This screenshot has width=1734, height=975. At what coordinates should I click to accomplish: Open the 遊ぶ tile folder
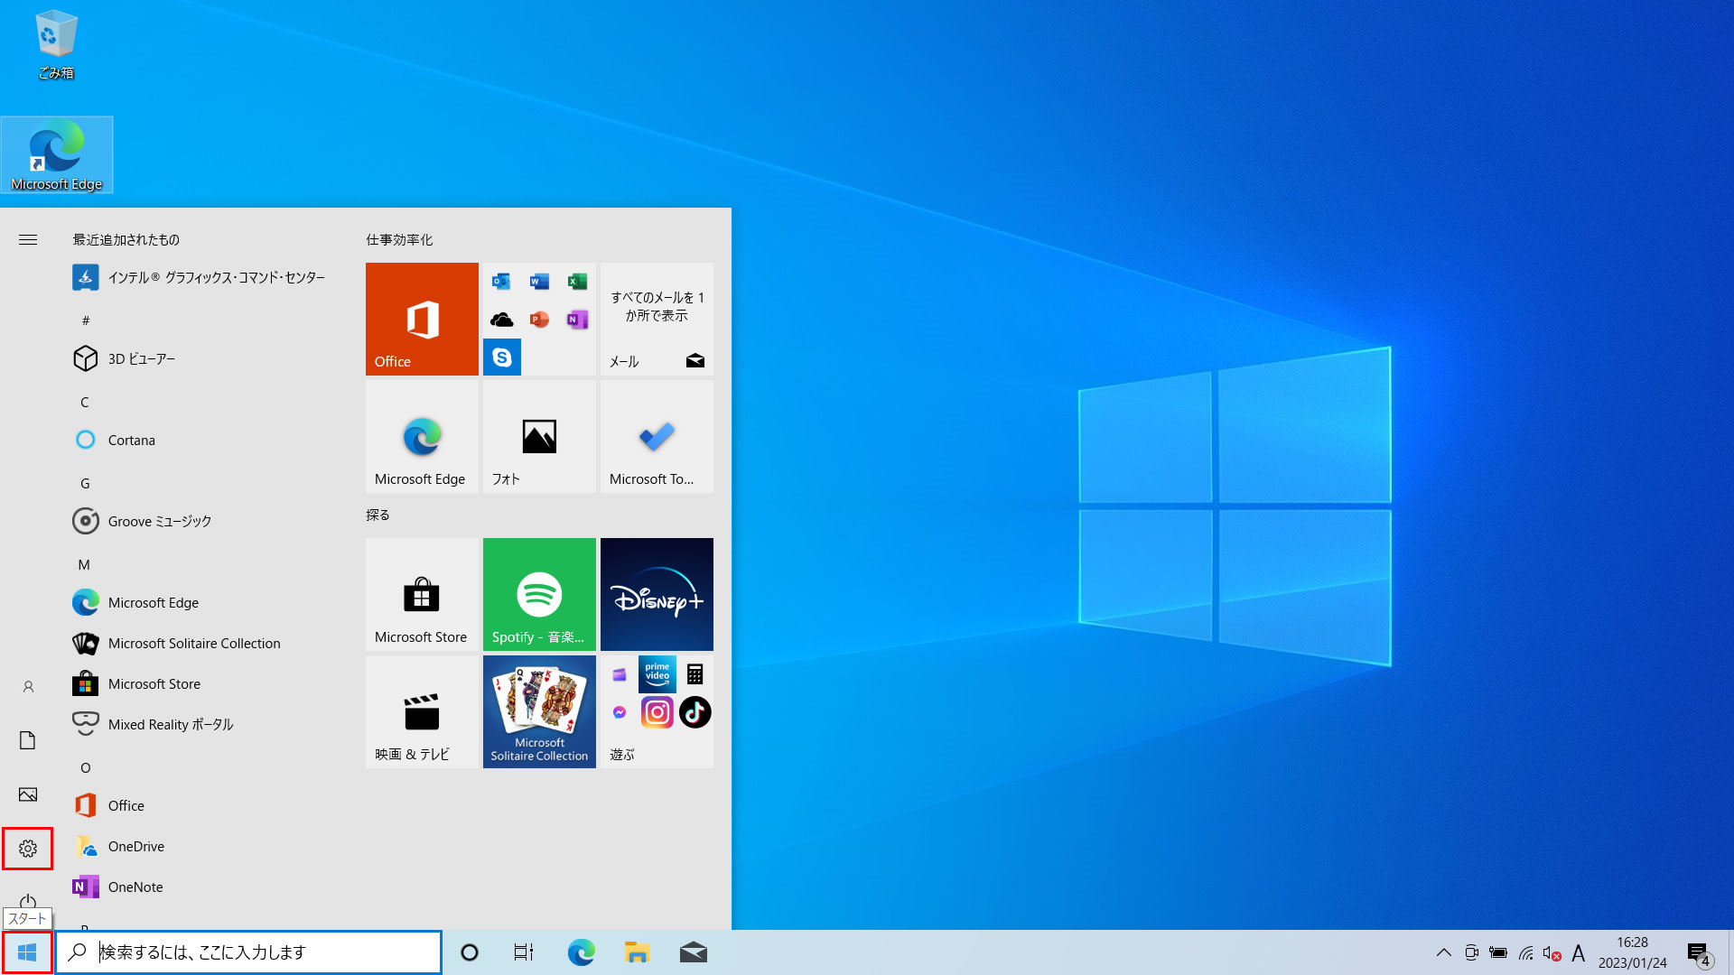pyautogui.click(x=657, y=711)
